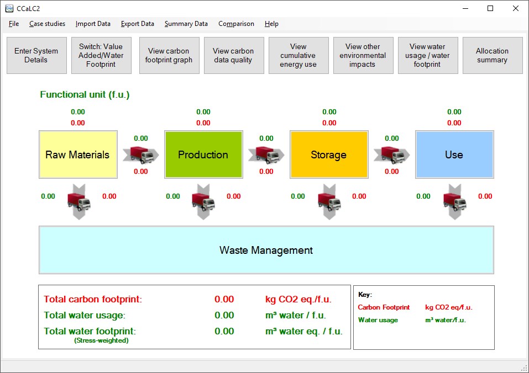Open the blue Use stage box
This screenshot has width=529, height=373.
(454, 154)
